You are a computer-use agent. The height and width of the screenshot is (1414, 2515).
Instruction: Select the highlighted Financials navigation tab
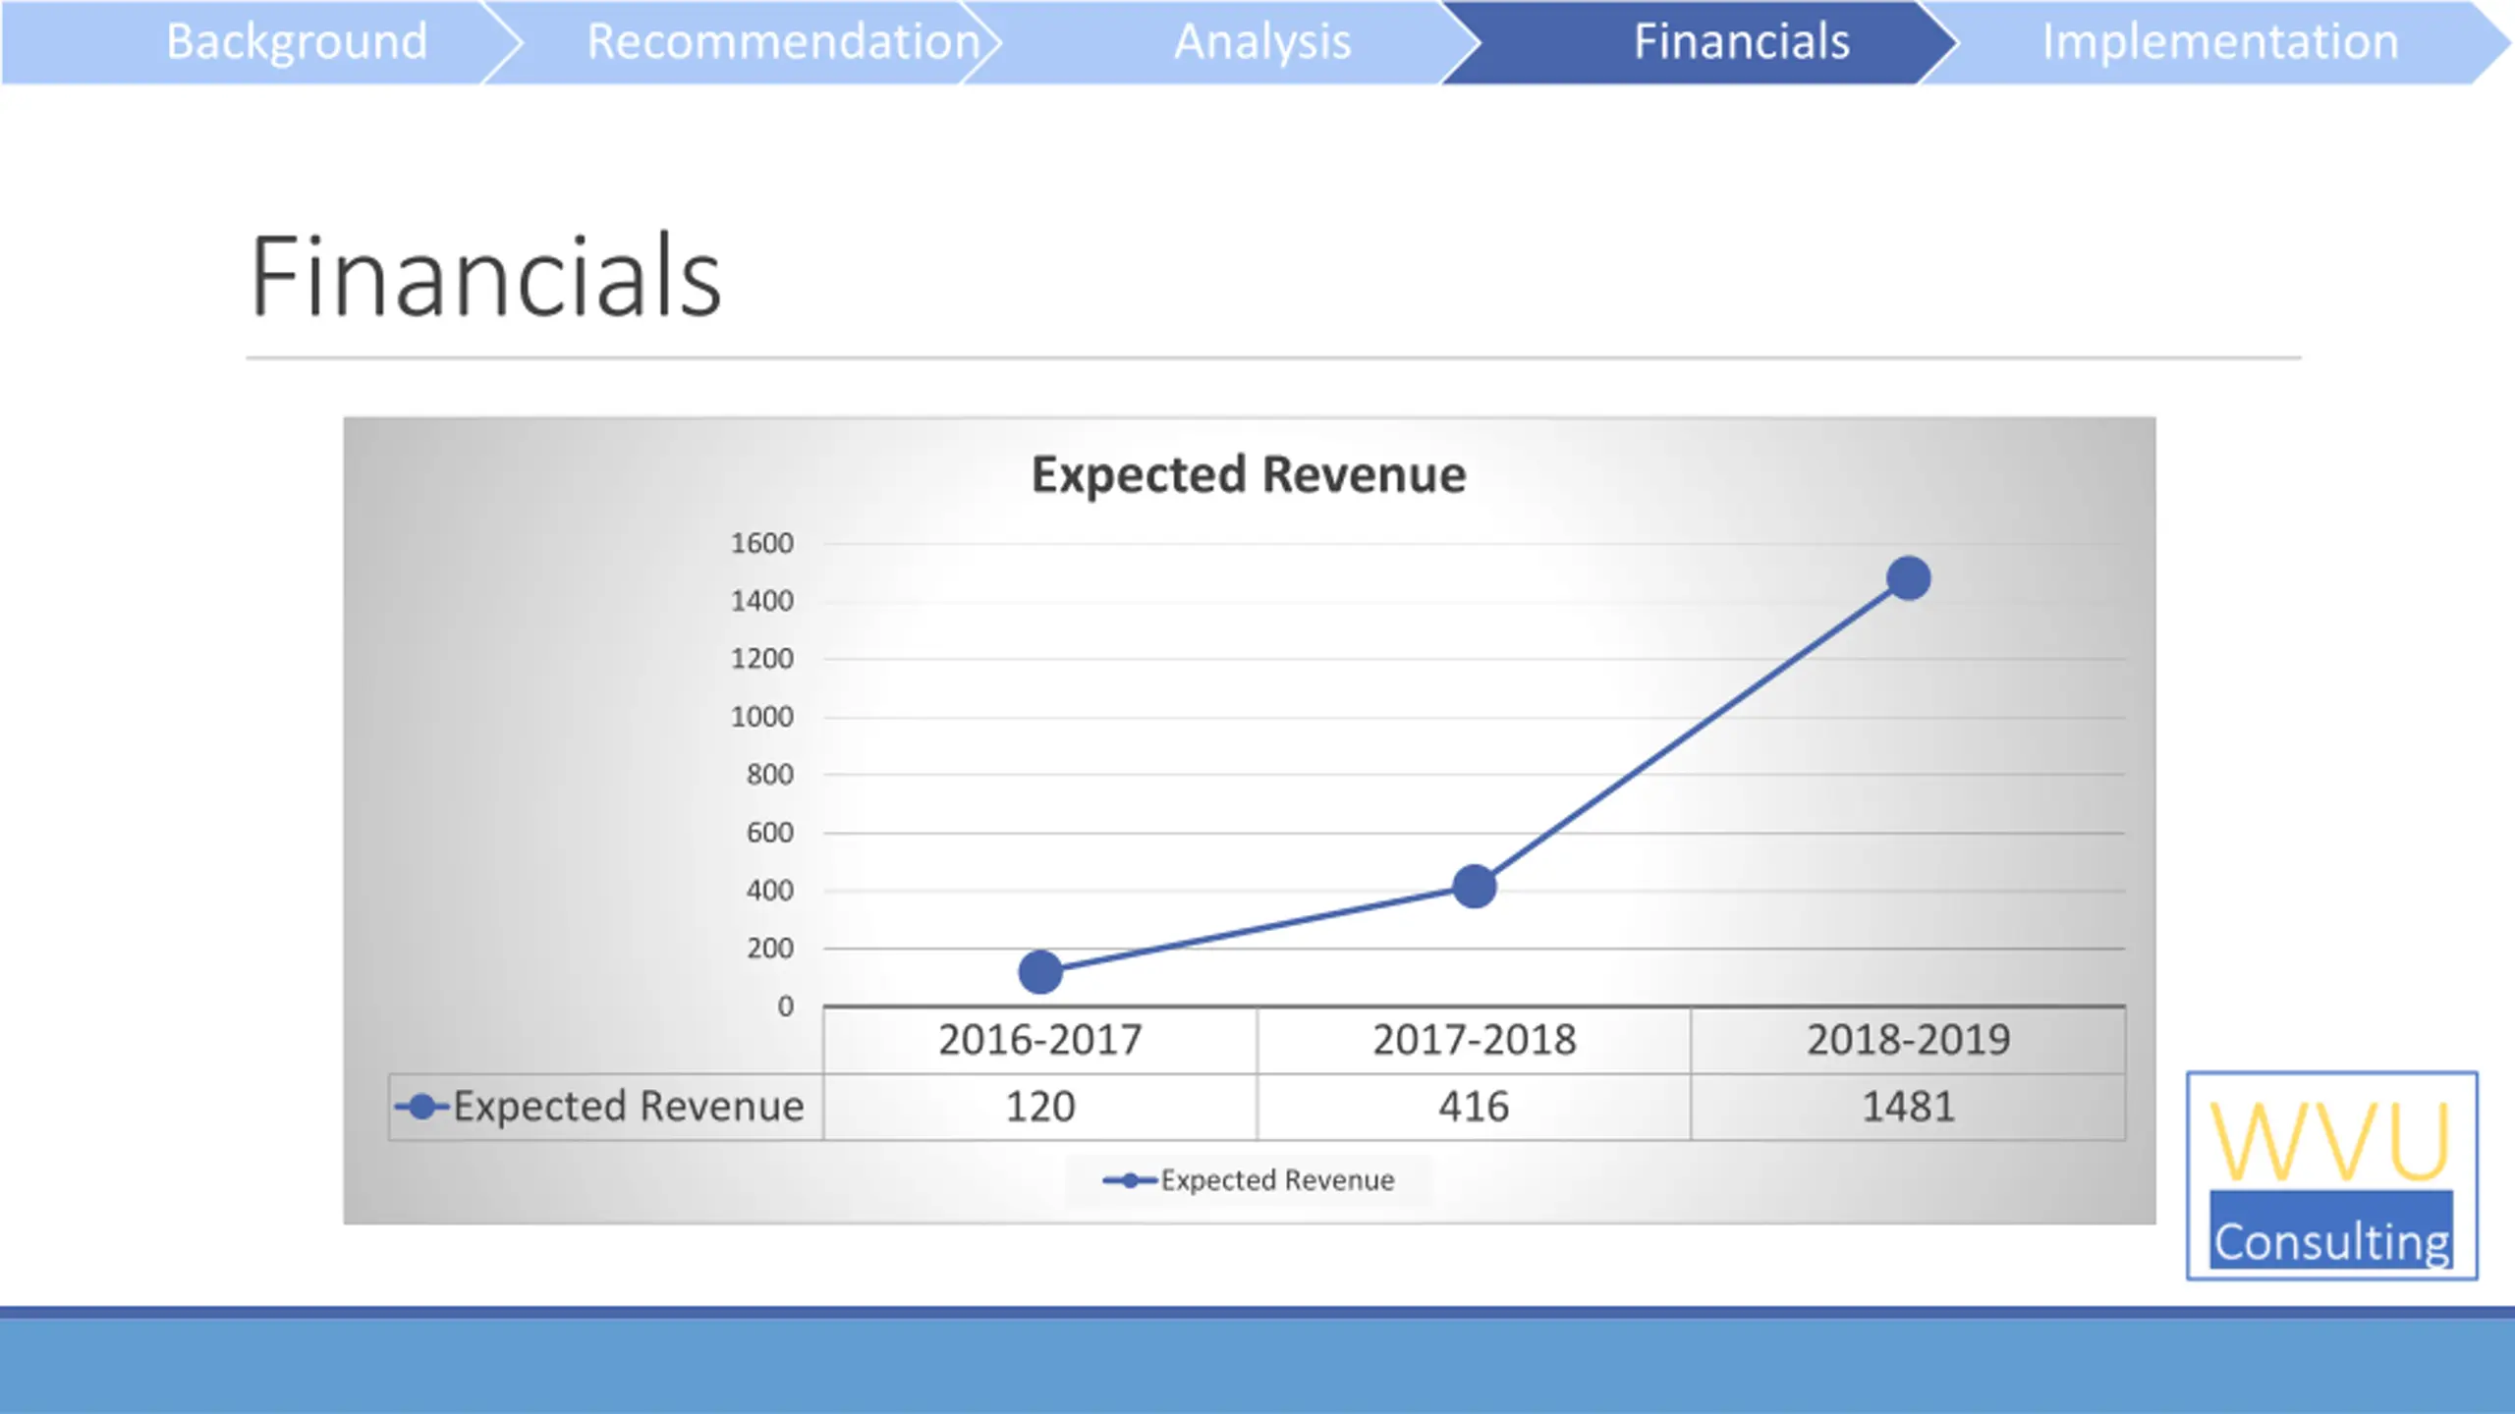point(1741,42)
